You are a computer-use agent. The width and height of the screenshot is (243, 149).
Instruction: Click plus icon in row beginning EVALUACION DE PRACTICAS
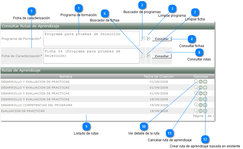(x=205, y=111)
